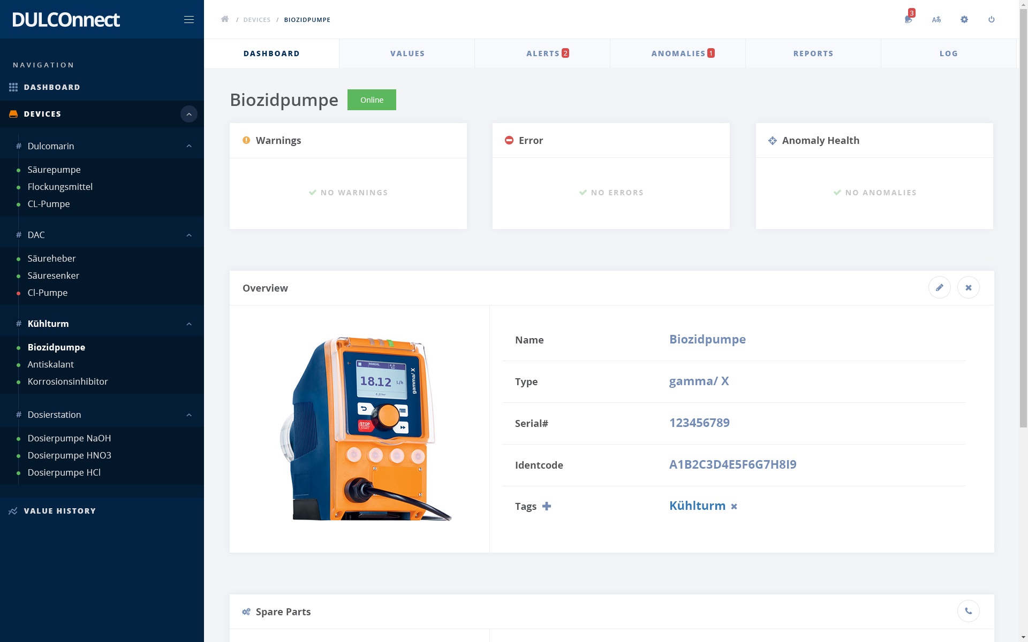Open the Anomalies tab

[678, 53]
